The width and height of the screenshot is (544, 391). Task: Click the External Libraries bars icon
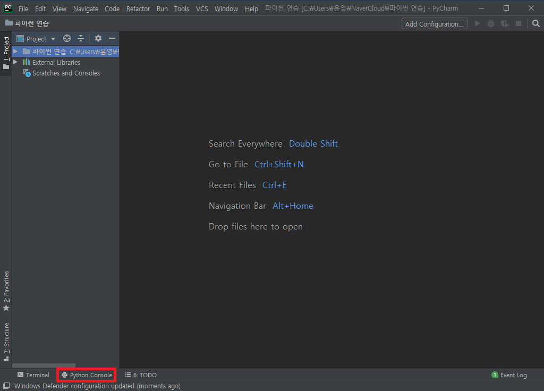pos(27,62)
